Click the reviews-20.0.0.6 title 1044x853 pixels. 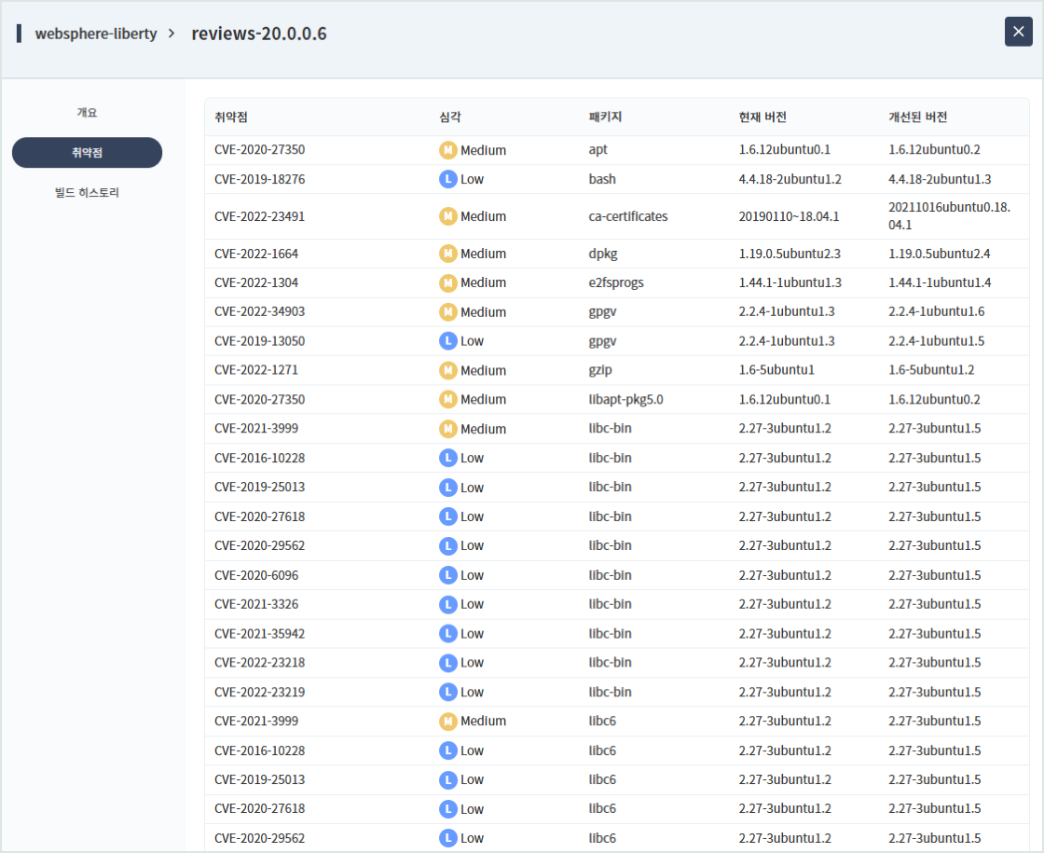(259, 34)
